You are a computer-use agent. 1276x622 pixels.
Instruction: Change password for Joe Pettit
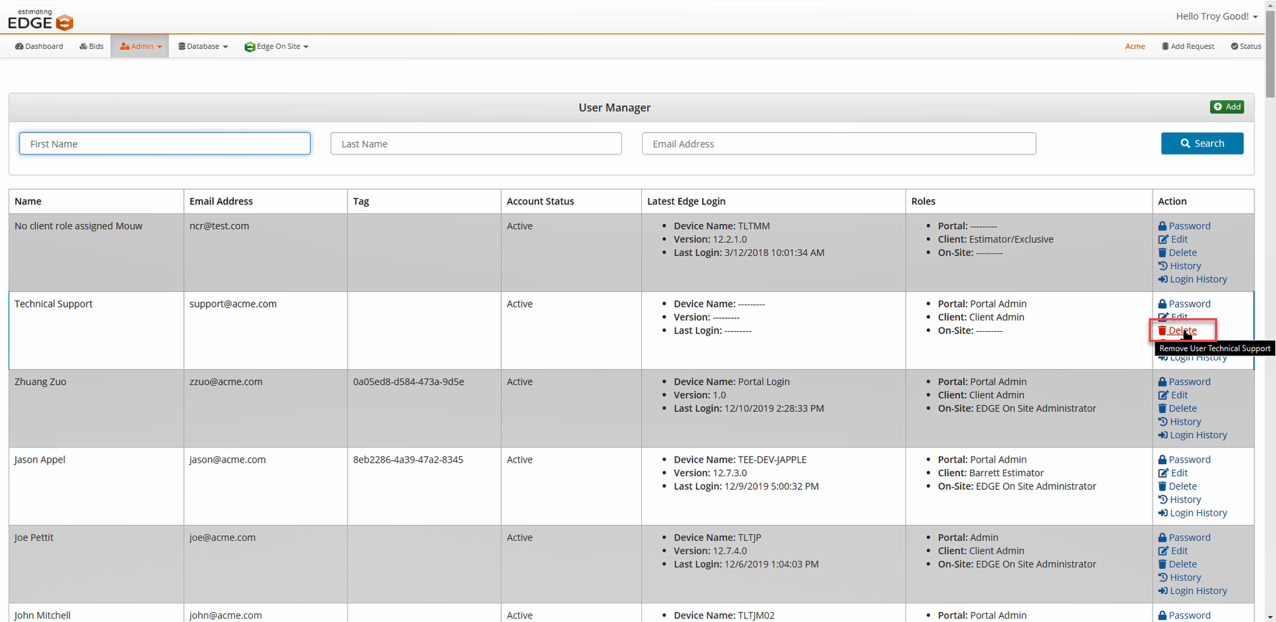tap(1184, 537)
